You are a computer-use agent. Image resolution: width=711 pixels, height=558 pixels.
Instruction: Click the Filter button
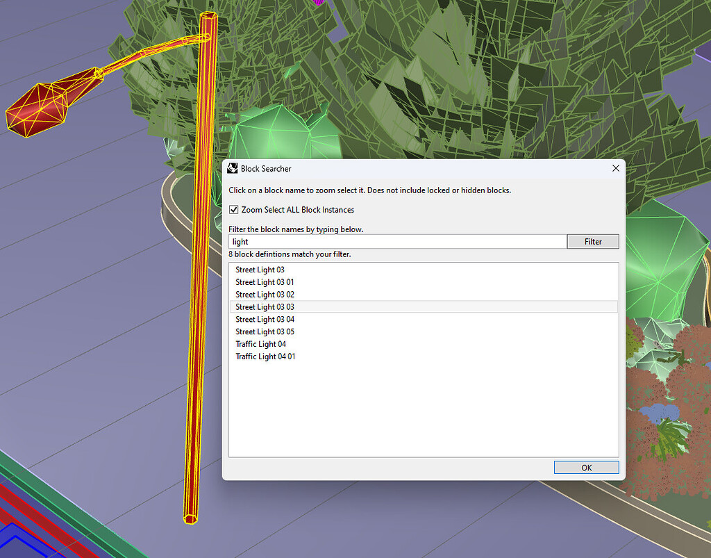pos(592,241)
